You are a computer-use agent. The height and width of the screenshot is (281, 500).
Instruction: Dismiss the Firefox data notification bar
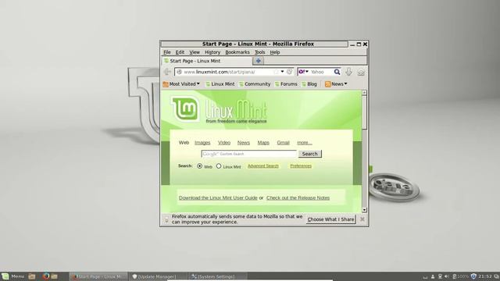362,219
